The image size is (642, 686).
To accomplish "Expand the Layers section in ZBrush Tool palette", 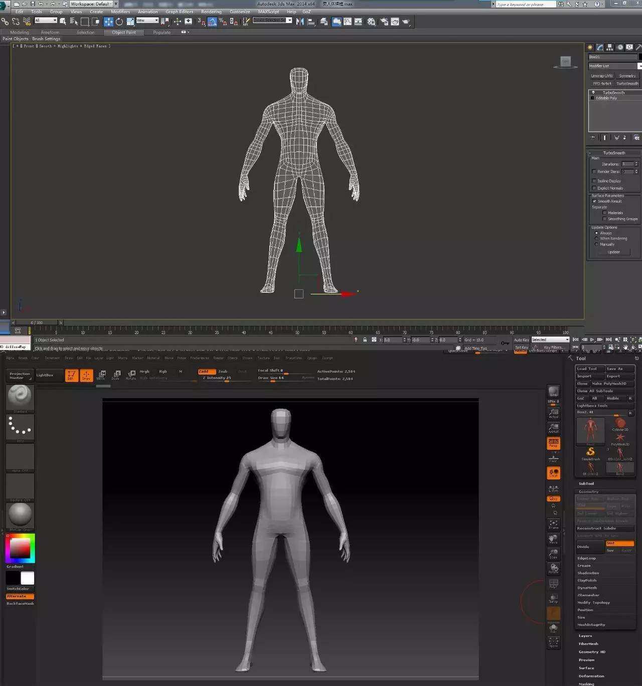I will coord(585,636).
